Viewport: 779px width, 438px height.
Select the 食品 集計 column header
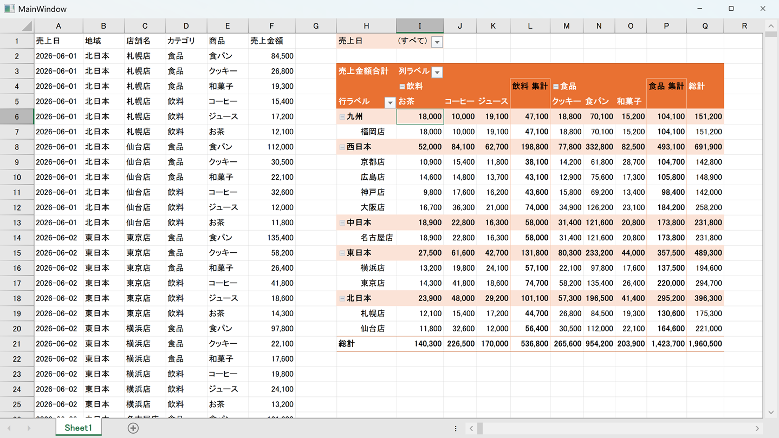click(x=666, y=86)
